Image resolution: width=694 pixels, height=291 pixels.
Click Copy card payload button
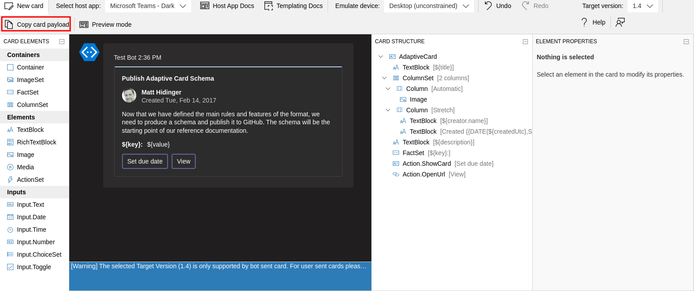pos(36,24)
